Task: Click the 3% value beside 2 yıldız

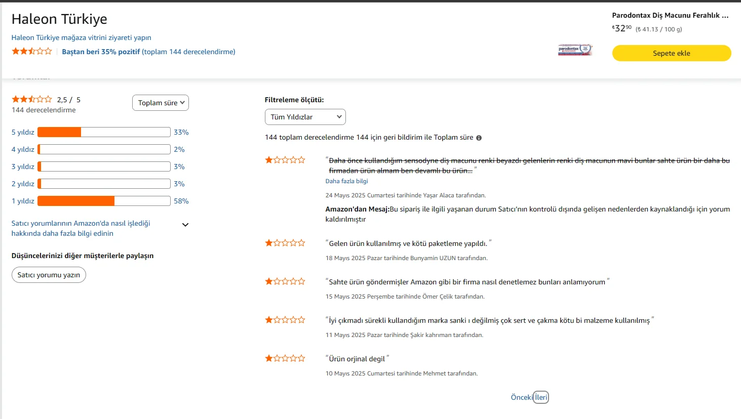Action: click(x=179, y=184)
